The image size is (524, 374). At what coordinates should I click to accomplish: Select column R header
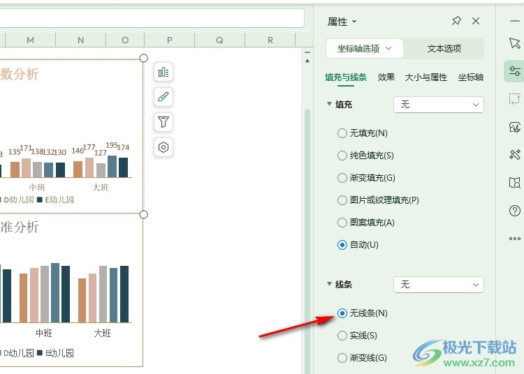click(270, 40)
